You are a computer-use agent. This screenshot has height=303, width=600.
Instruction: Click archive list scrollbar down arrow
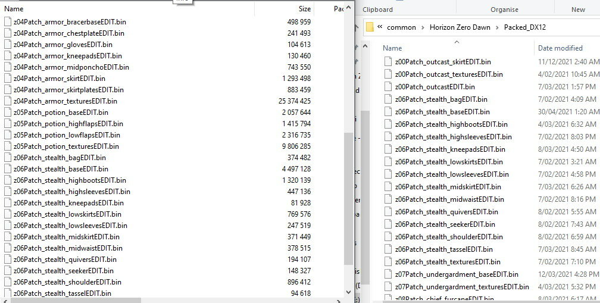348,292
